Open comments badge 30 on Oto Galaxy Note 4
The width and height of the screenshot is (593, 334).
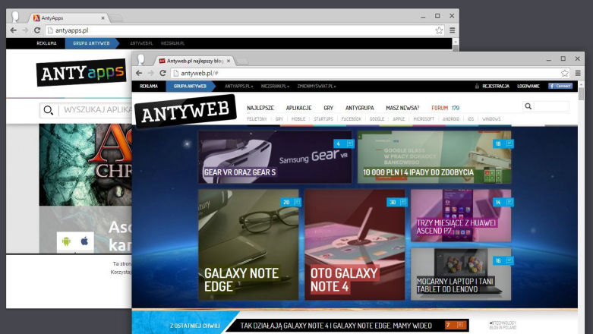click(396, 203)
